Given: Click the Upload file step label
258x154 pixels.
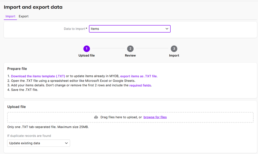Looking at the screenshot, I should (87, 56).
